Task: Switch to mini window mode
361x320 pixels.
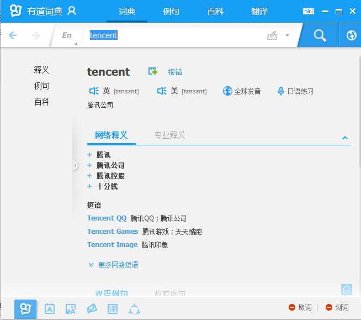Action: click(308, 11)
